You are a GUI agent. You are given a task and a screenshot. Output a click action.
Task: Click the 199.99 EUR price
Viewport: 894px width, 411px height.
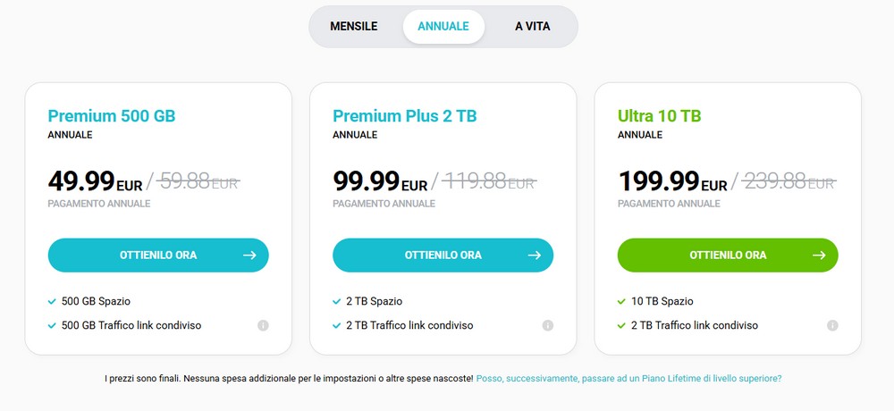(x=672, y=182)
